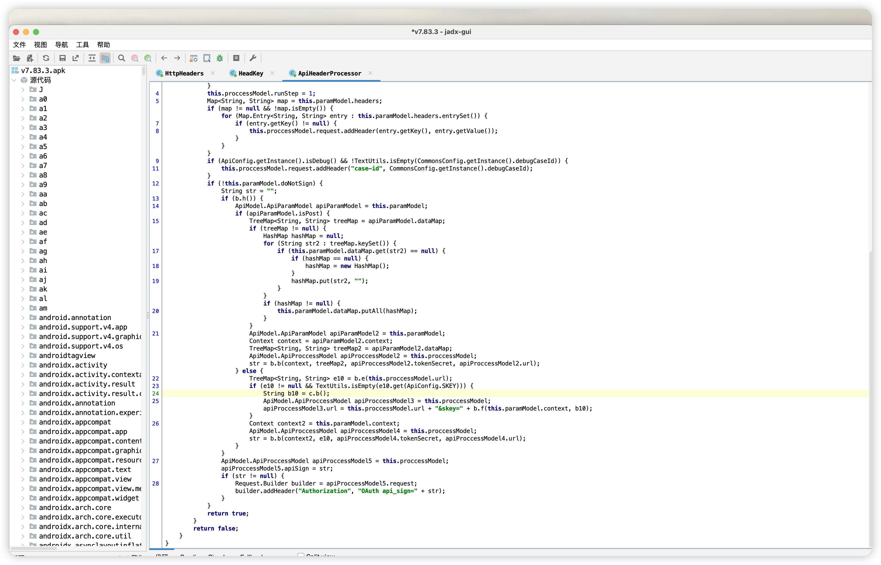Screen dimensions: 881x565
Task: Open text search with the magnifier icon
Action: (x=122, y=58)
